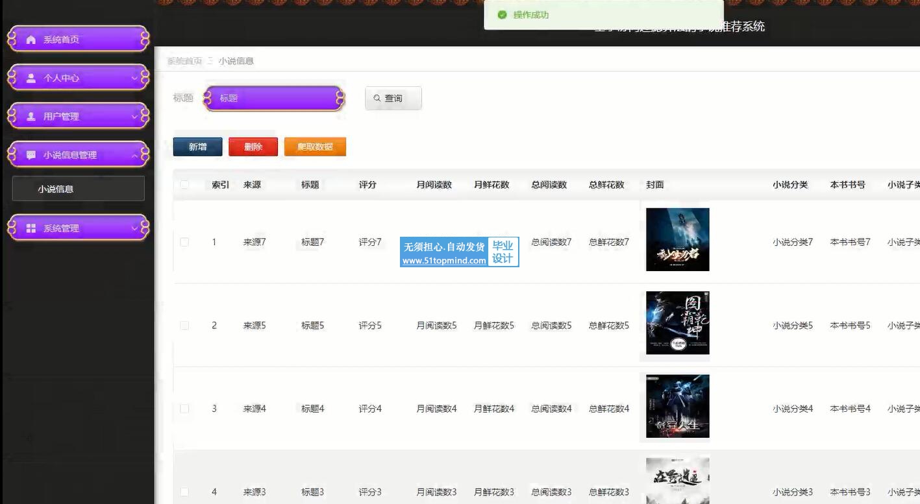This screenshot has height=504, width=920.
Task: Click the 月阅读数 column header
Action: click(x=434, y=185)
